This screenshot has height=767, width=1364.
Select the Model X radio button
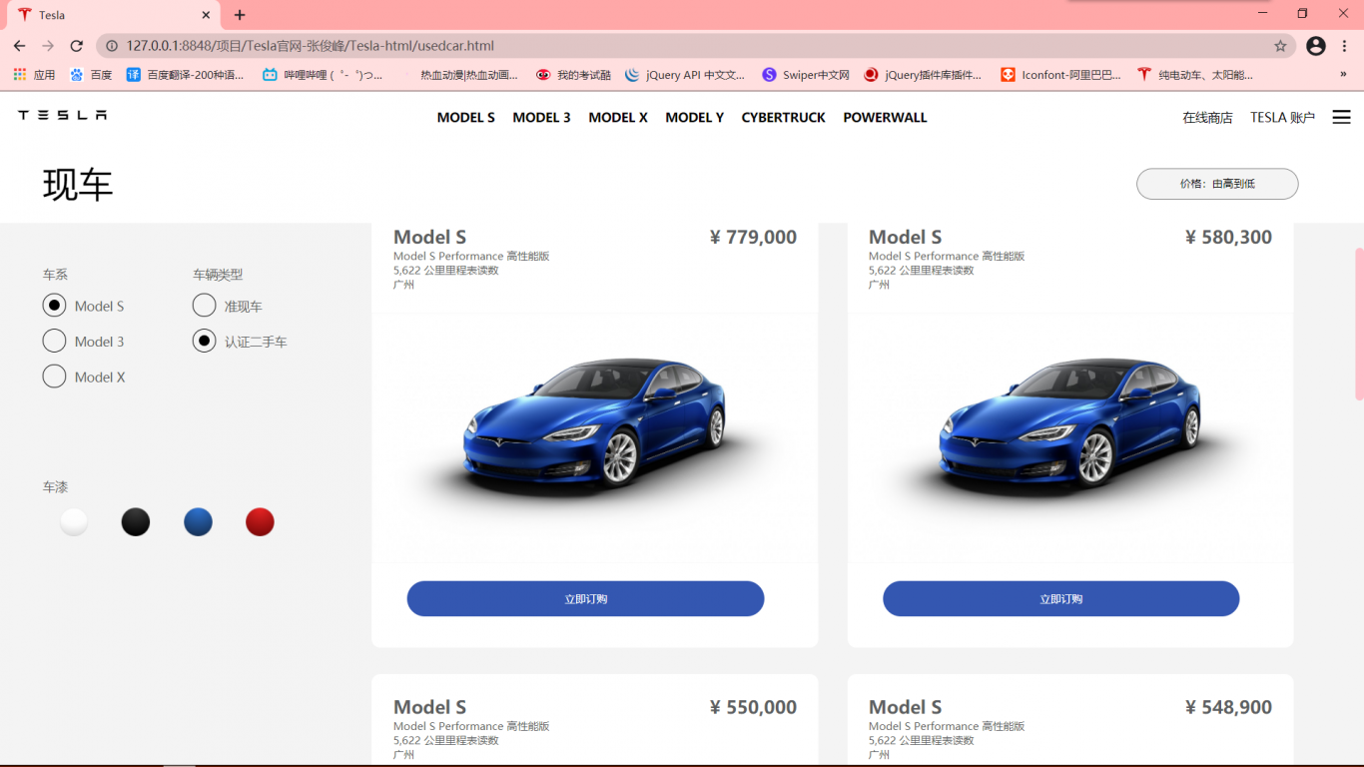(x=55, y=377)
